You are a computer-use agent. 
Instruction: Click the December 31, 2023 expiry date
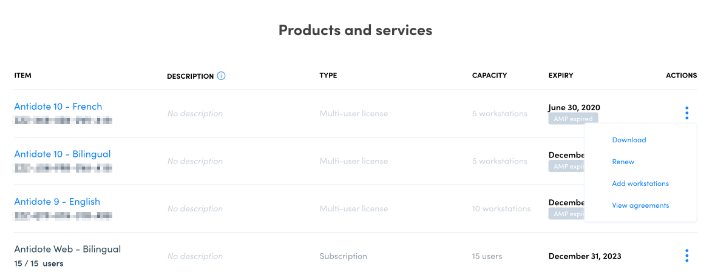click(x=585, y=256)
